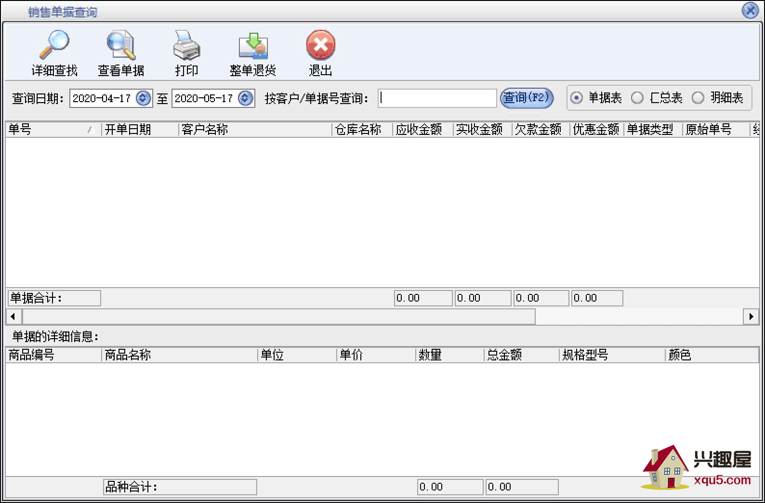
Task: Open 查看单据 document viewer icon
Action: tap(120, 45)
